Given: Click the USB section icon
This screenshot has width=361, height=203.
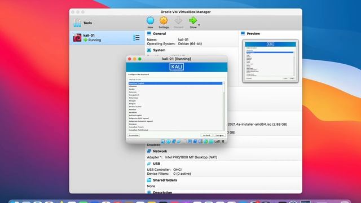Looking at the screenshot, I should coord(149,164).
